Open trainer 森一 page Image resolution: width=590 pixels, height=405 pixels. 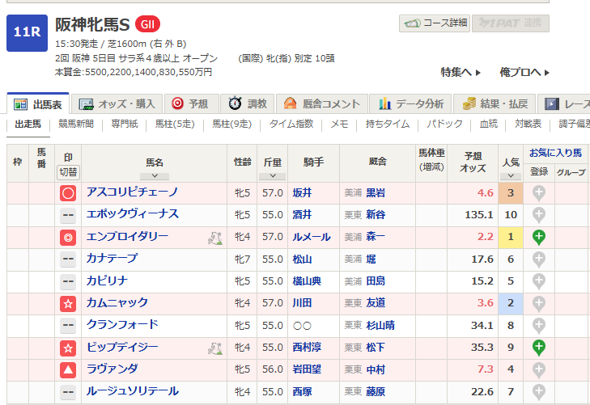click(376, 237)
